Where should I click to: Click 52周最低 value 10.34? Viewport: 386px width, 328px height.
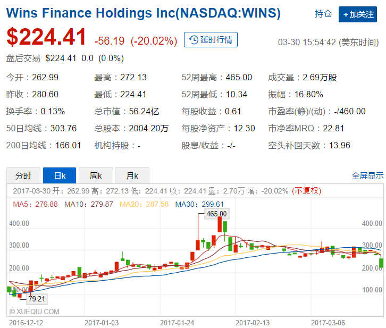[x=236, y=94]
